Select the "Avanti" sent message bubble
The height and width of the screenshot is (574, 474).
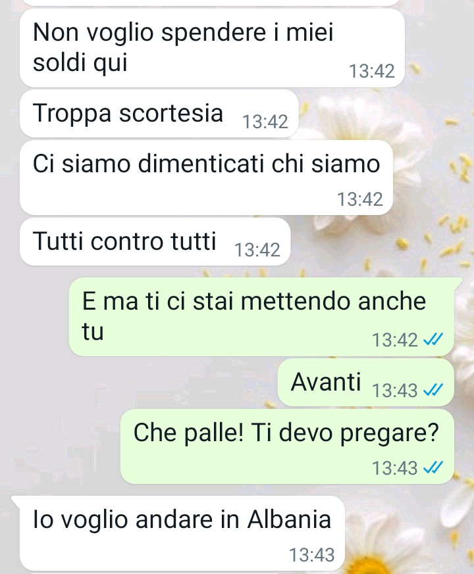coord(365,383)
